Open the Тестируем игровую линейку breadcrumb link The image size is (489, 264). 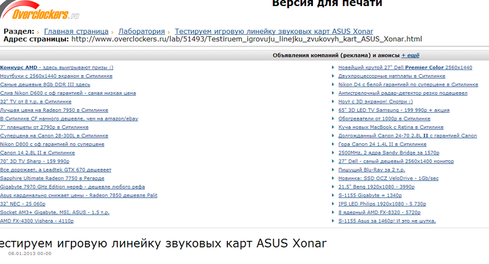pyautogui.click(x=274, y=32)
